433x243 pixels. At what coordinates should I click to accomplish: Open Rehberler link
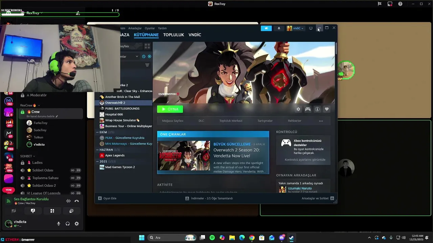(294, 121)
